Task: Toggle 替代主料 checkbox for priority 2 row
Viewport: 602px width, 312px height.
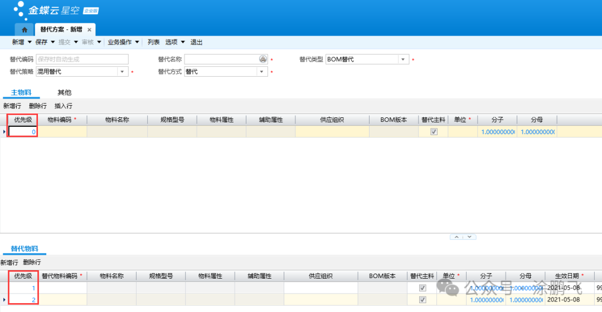Action: 423,300
